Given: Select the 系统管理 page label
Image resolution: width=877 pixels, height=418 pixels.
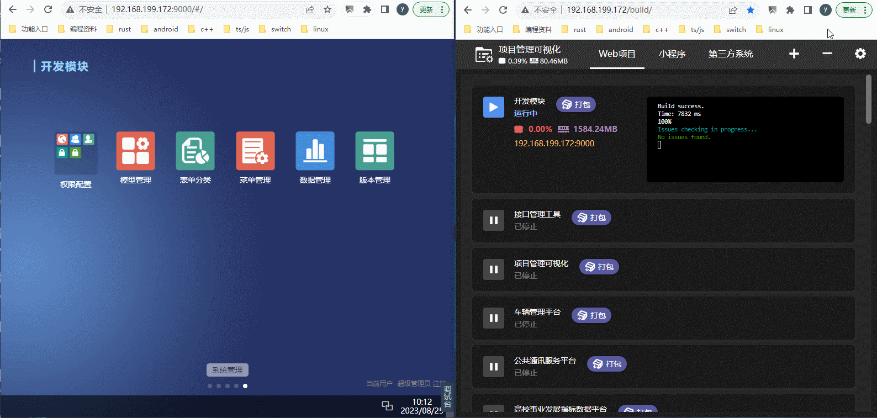Looking at the screenshot, I should coord(228,370).
